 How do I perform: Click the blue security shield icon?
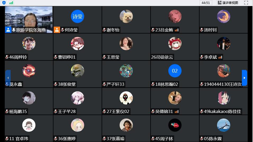pos(4,3)
